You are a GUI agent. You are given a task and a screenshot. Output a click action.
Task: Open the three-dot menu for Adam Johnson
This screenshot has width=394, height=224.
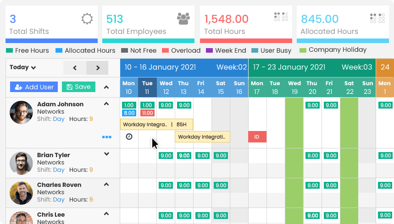pos(107,137)
